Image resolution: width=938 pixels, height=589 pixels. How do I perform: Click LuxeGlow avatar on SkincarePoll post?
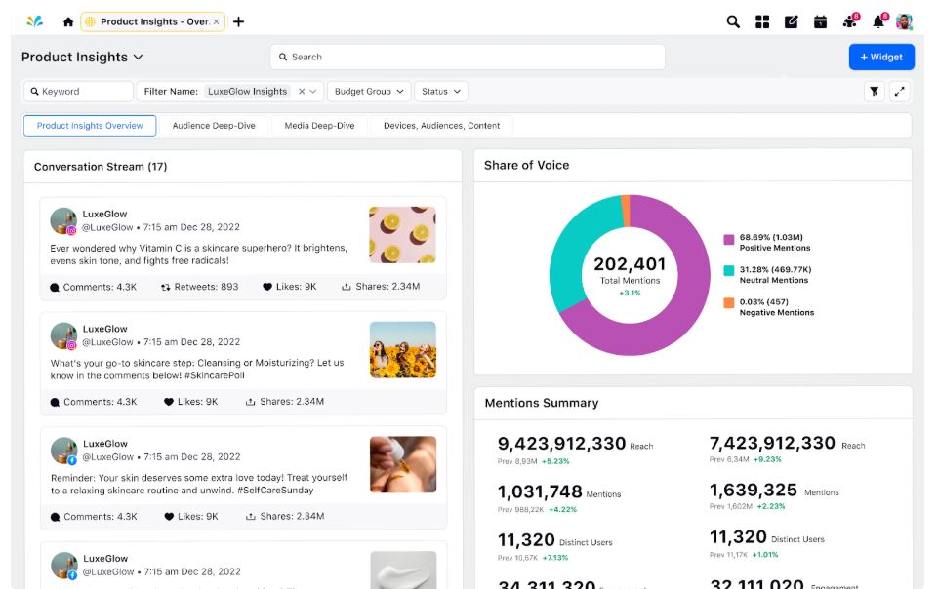pyautogui.click(x=63, y=335)
